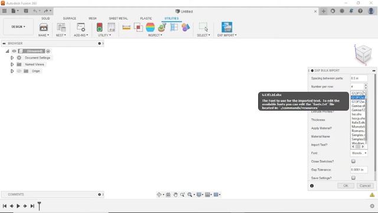Click the Gap Tolerance input field

[x=359, y=170]
